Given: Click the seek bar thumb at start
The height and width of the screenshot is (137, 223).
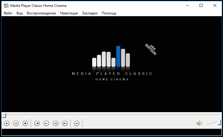Looking at the screenshot, I should pyautogui.click(x=4, y=115).
